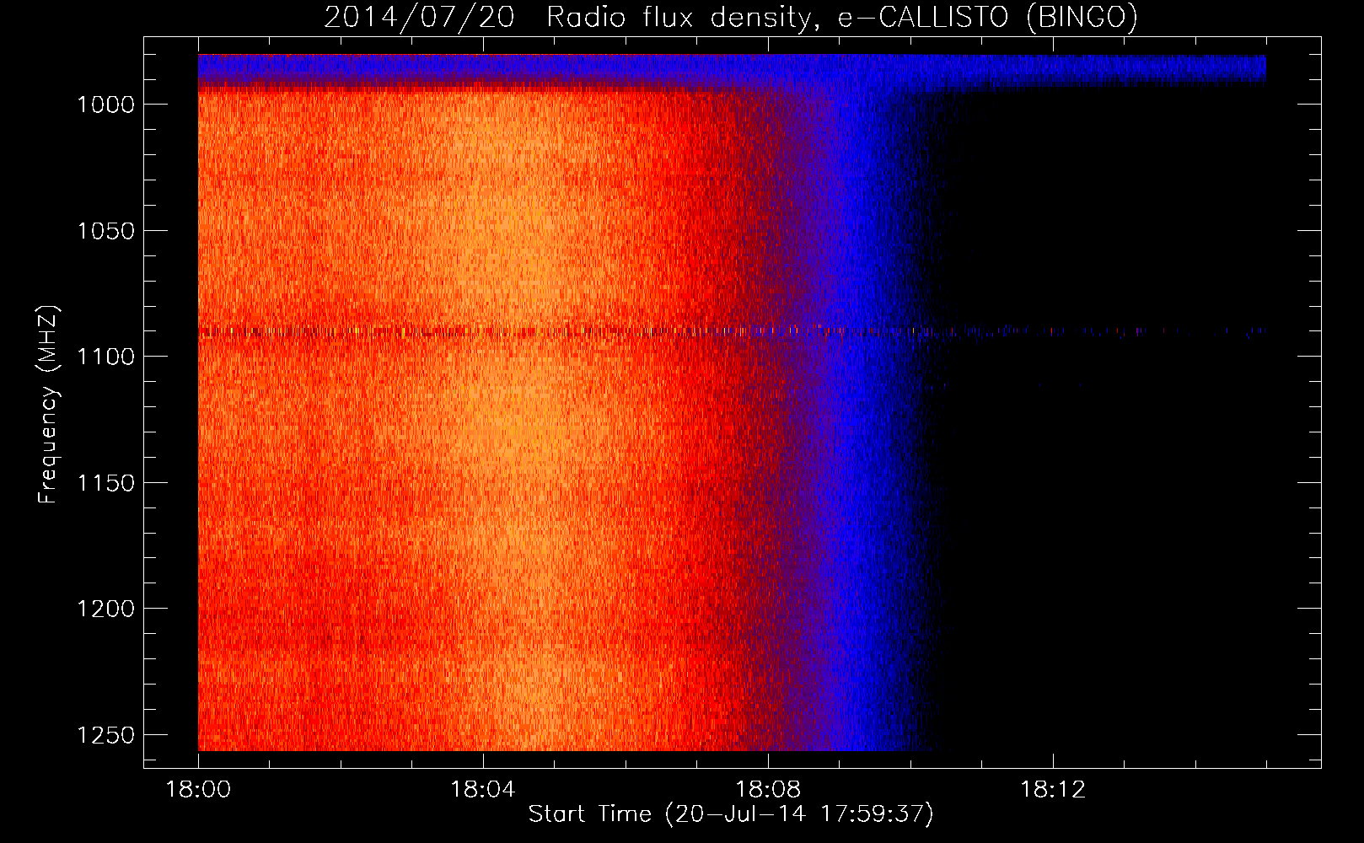Click the 18:04 time tick label
Image resolution: width=1364 pixels, height=843 pixels.
(483, 790)
